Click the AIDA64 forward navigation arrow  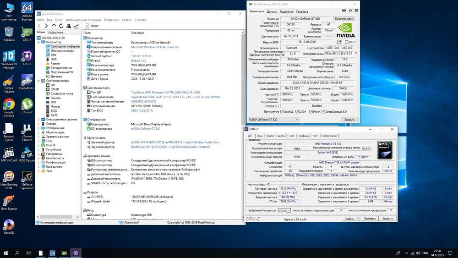click(46, 26)
